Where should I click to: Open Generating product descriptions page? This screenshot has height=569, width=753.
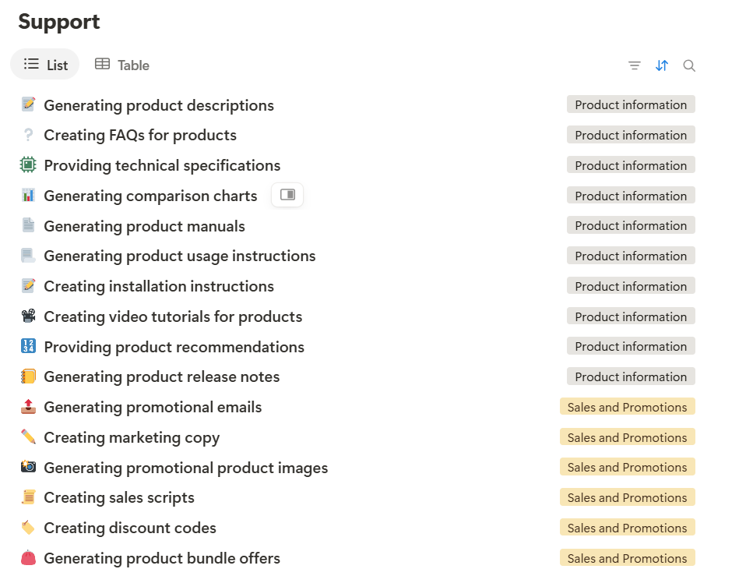[159, 105]
